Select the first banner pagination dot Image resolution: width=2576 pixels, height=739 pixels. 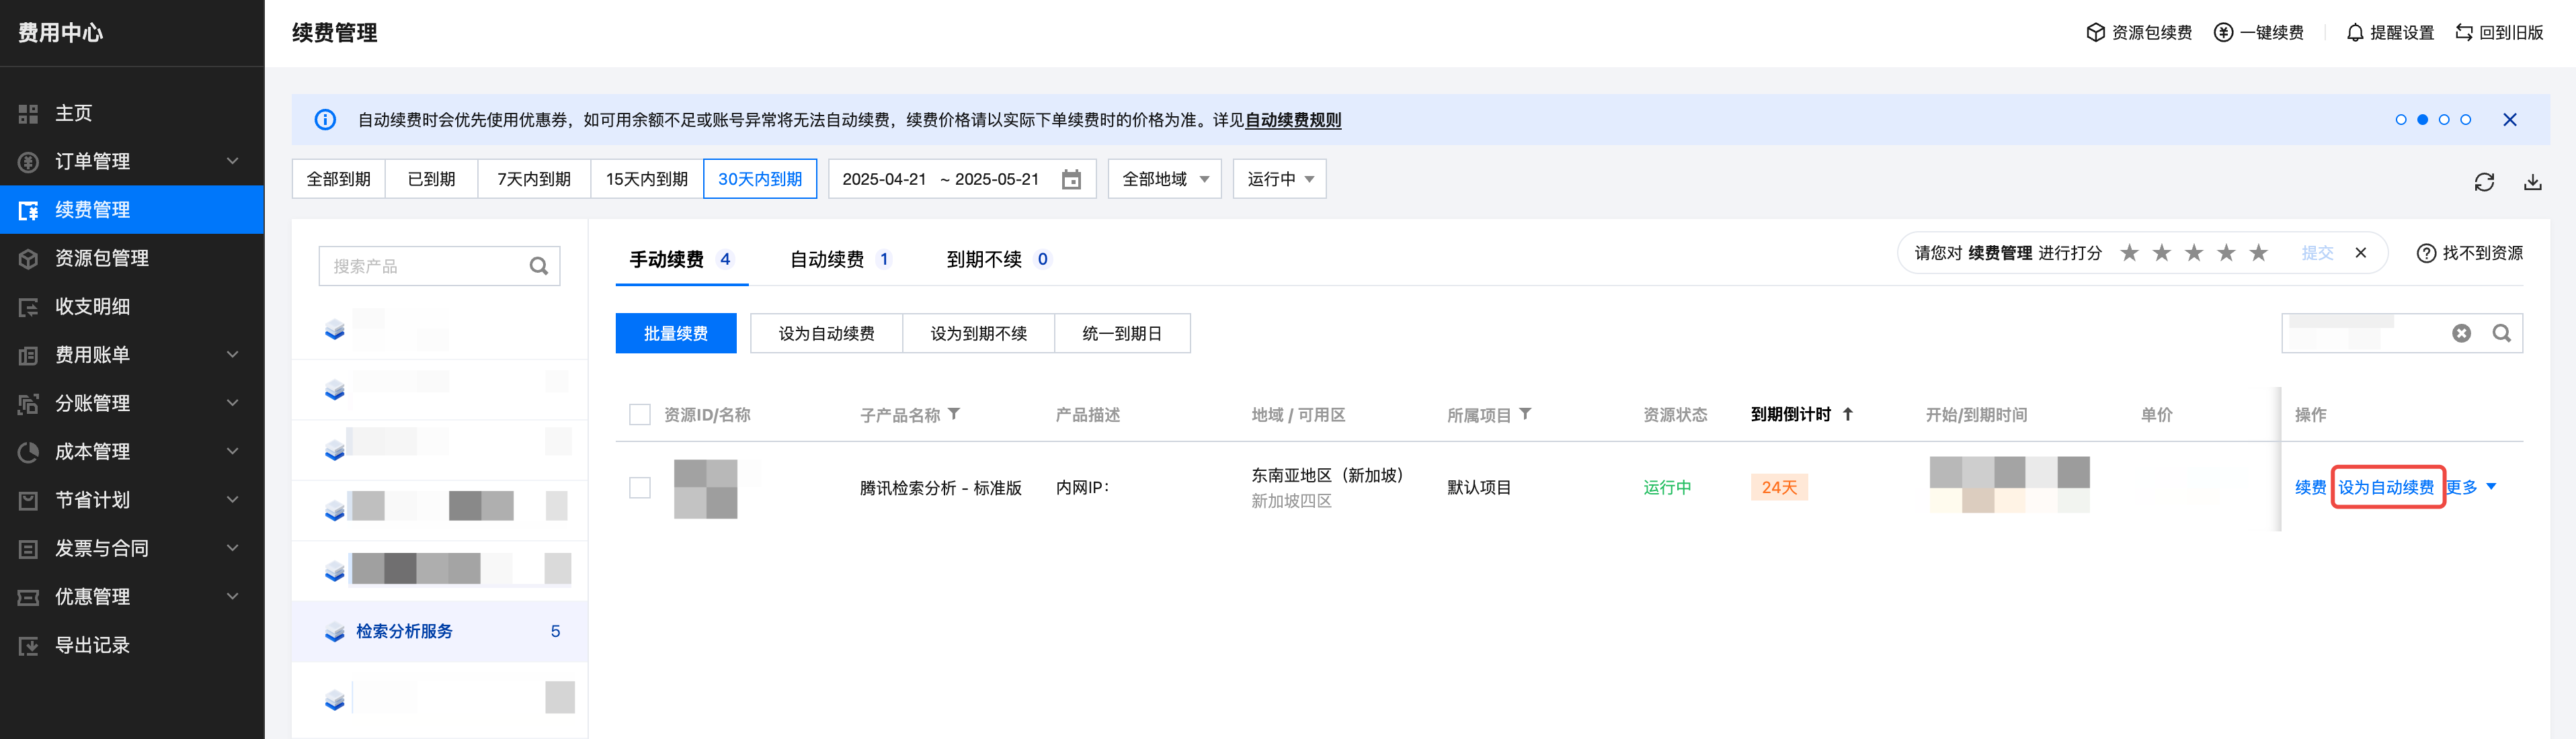pyautogui.click(x=2400, y=120)
